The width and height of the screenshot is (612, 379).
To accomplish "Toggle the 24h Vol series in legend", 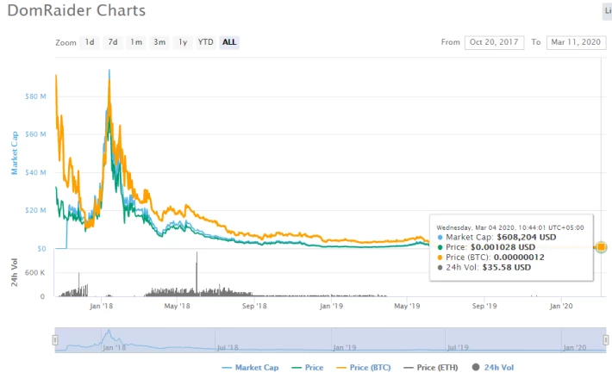I will point(493,368).
